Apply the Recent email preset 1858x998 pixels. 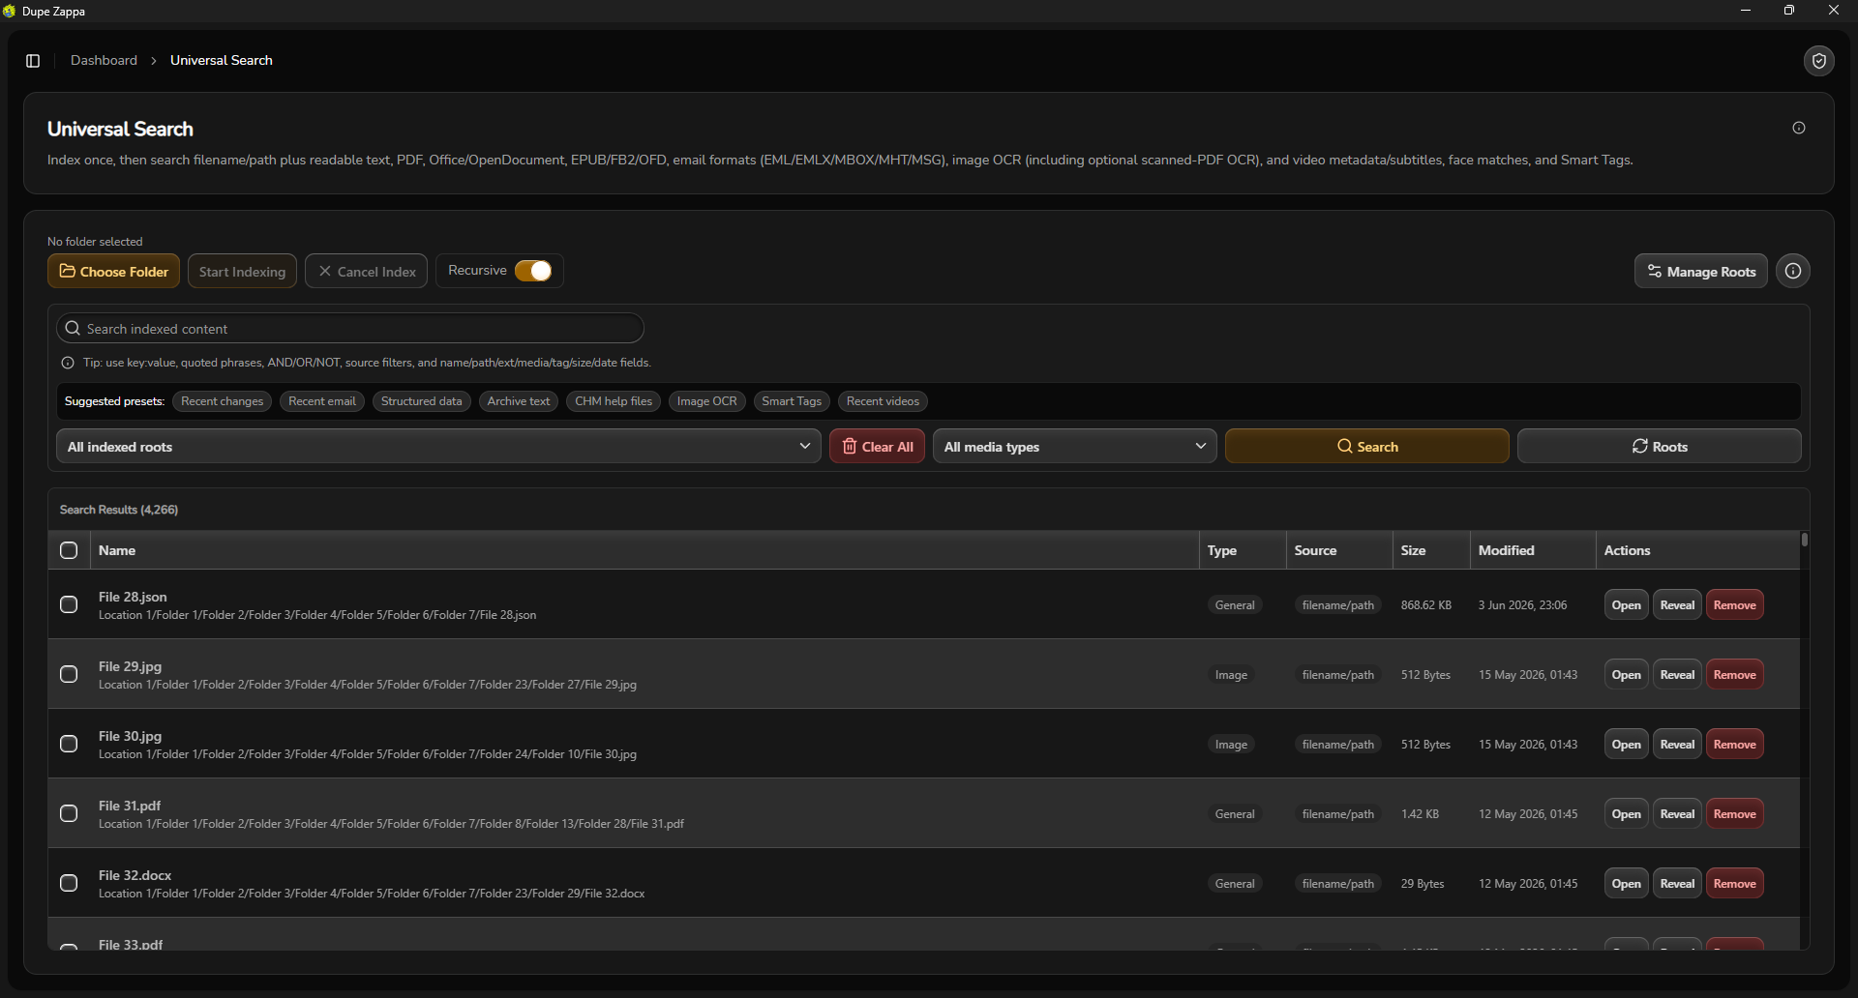click(322, 401)
